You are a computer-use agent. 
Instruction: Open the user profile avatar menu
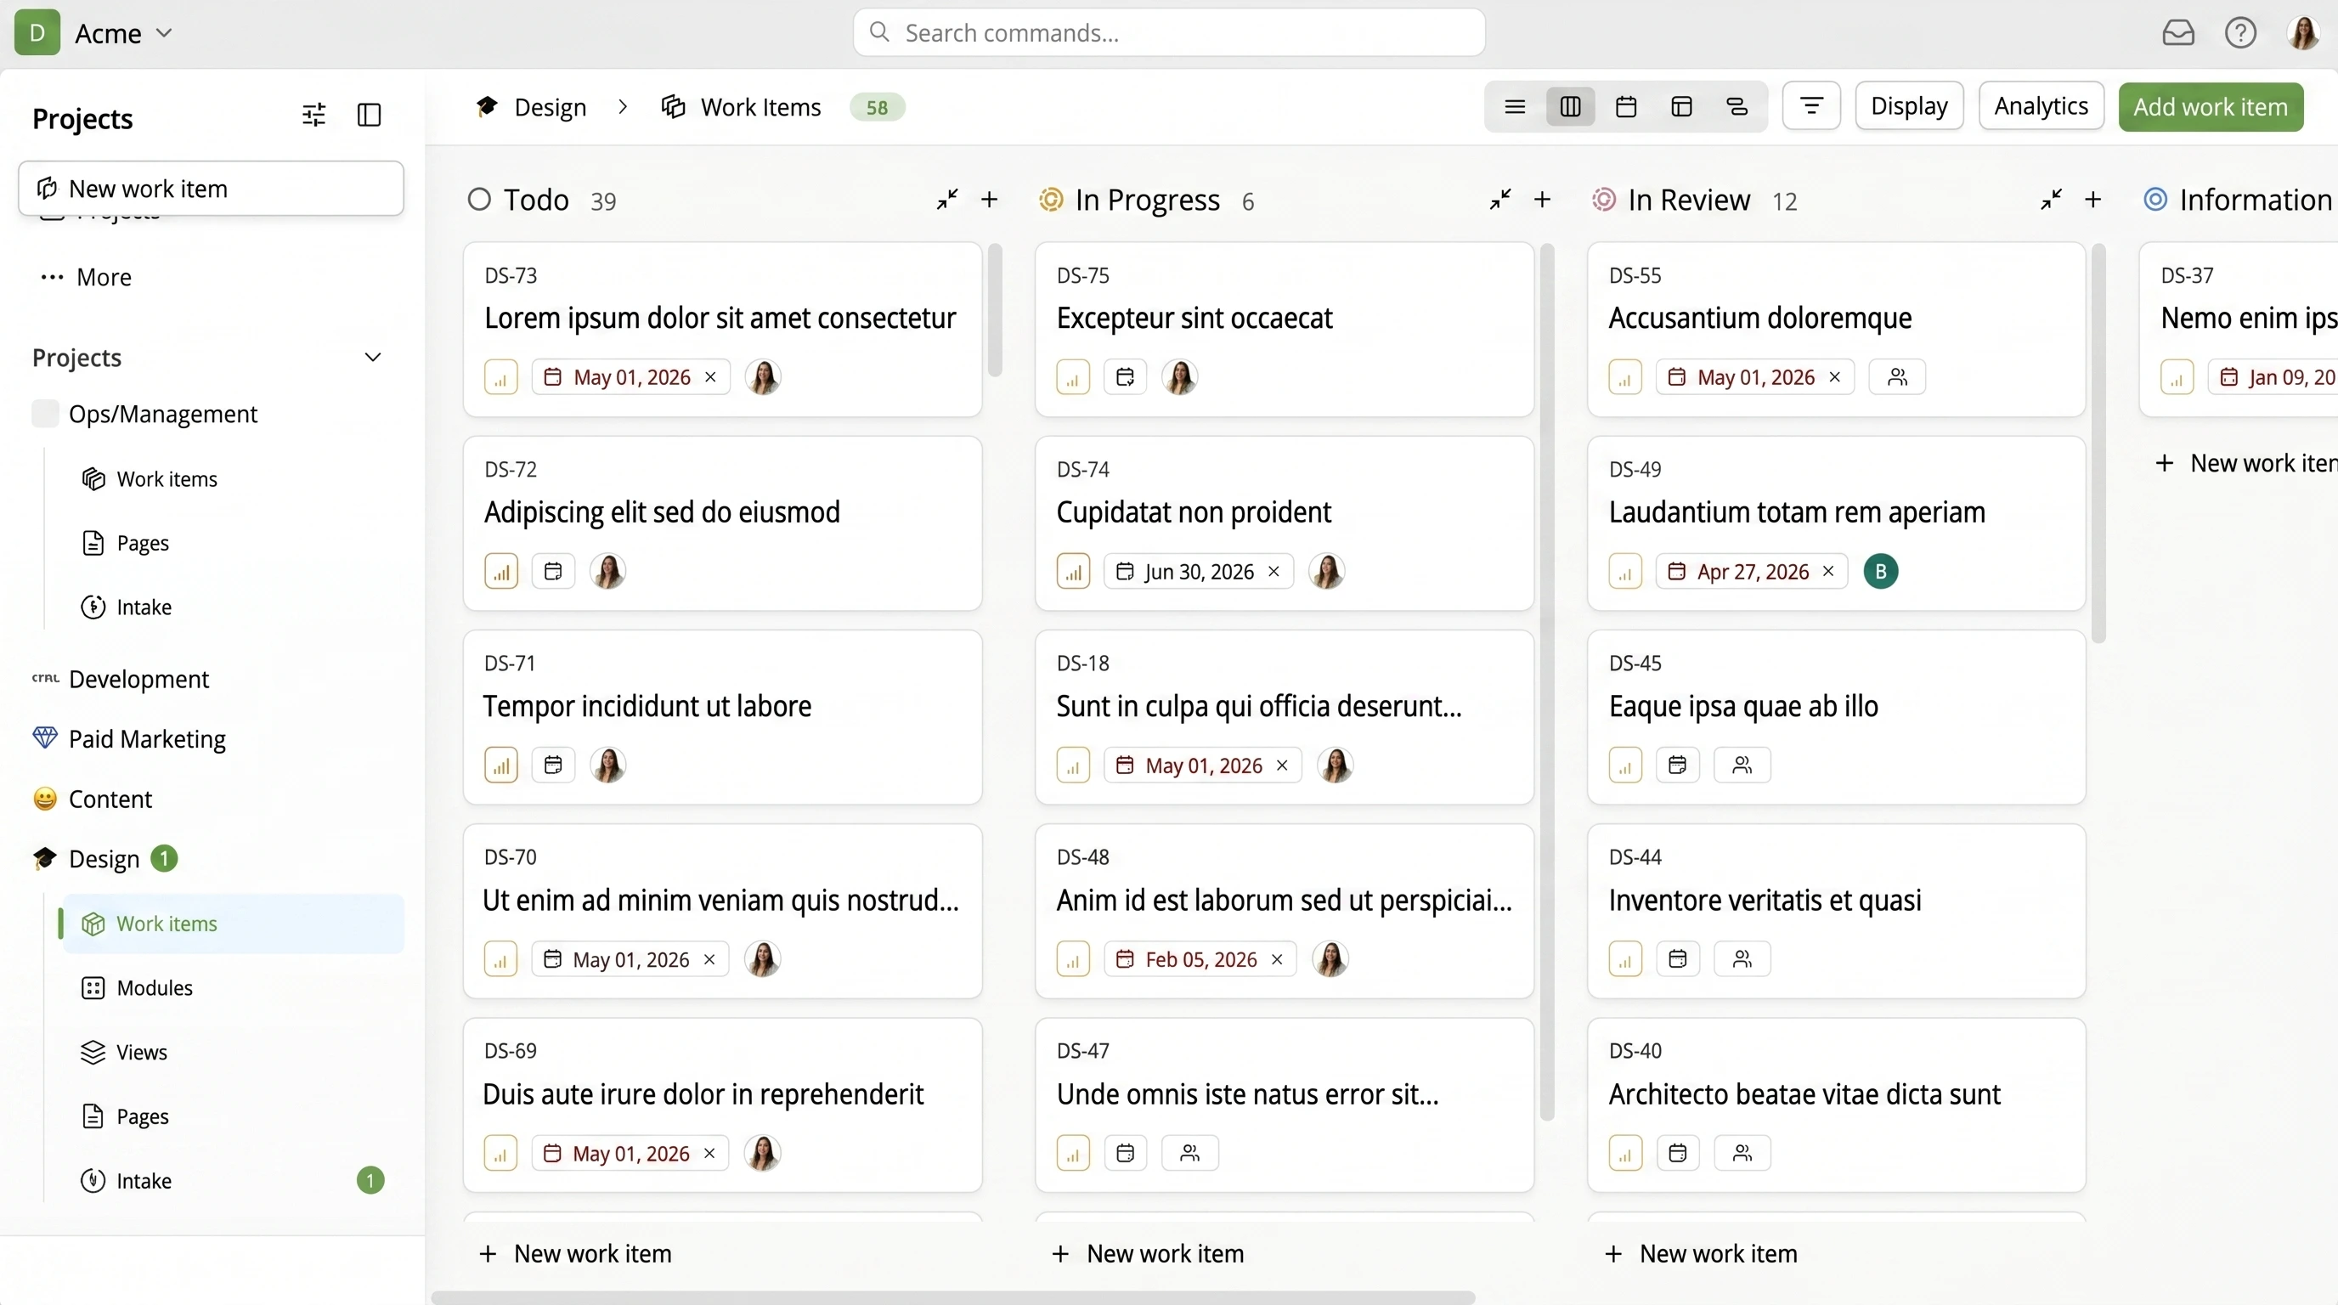click(2302, 34)
